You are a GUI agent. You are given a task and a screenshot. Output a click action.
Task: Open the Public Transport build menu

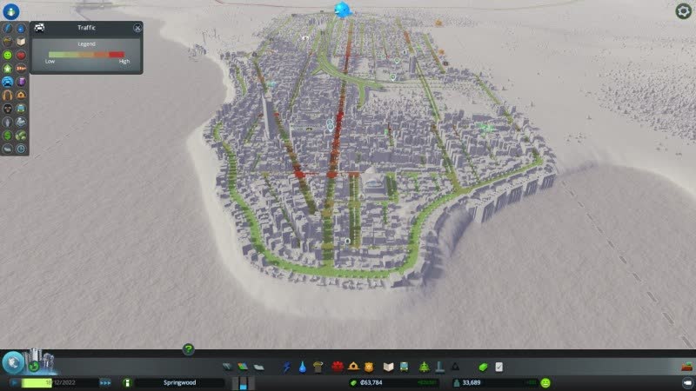point(405,367)
